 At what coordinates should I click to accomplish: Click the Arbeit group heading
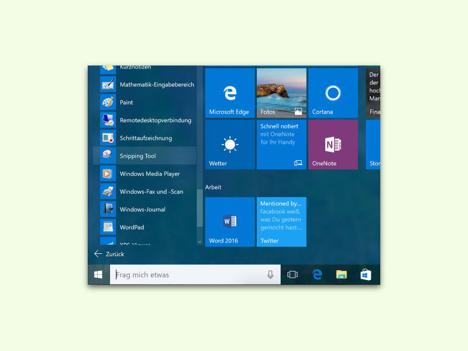click(213, 187)
